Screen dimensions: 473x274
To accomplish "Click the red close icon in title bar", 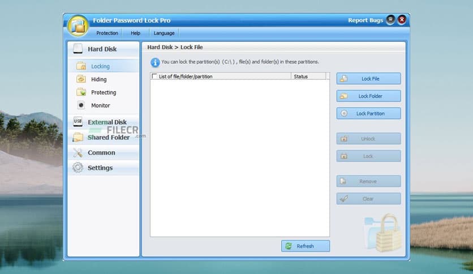I will [x=402, y=20].
